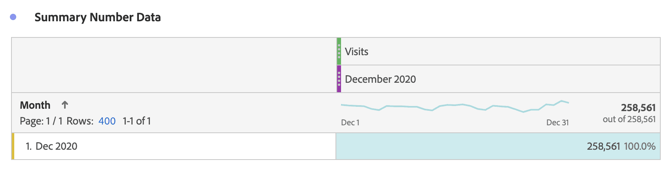Click the Dec 1 sparkline label
Screen dimensions: 671x171
click(x=350, y=123)
